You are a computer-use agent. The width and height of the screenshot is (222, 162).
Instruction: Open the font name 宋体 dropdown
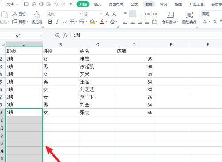click(x=80, y=14)
